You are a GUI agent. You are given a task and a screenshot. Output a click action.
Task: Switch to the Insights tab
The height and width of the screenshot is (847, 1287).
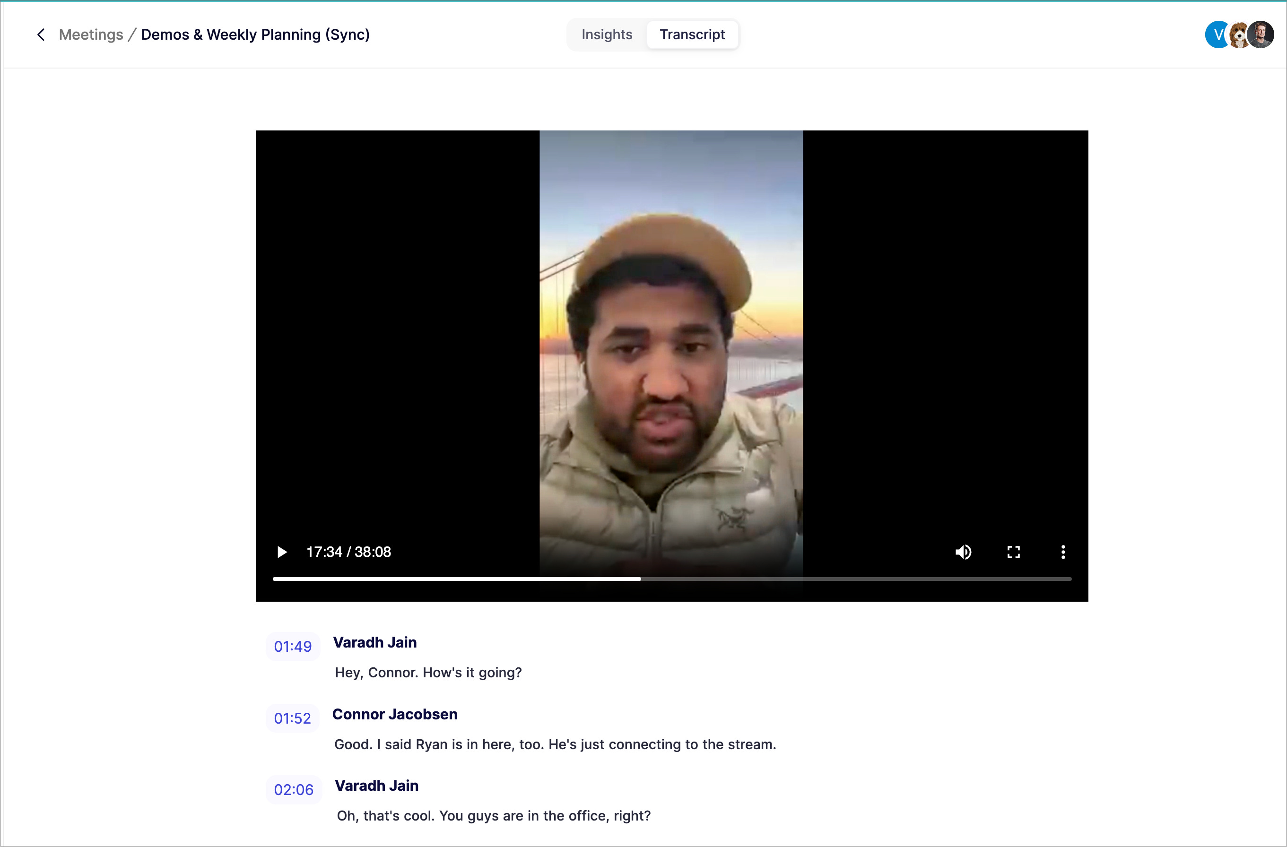tap(607, 35)
